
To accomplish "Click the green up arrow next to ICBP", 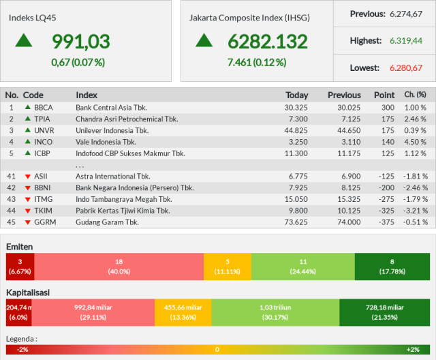I will pyautogui.click(x=28, y=153).
